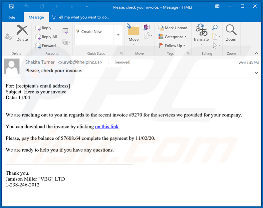Open the Select pointer icon in Editing
This screenshot has width=263, height=208.
(216, 45)
